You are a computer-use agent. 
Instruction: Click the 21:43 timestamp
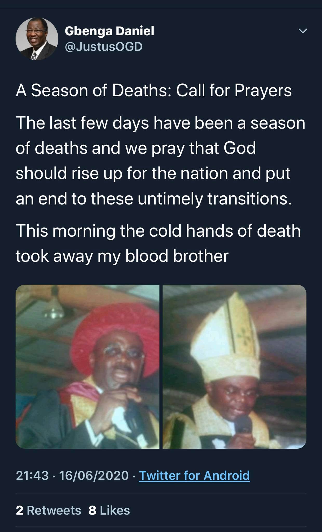click(32, 476)
